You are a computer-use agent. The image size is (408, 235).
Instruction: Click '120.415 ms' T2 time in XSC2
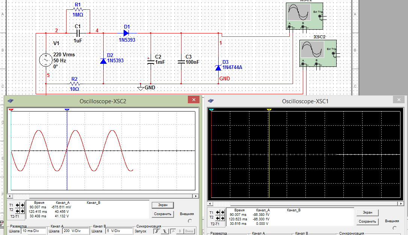tap(38, 212)
